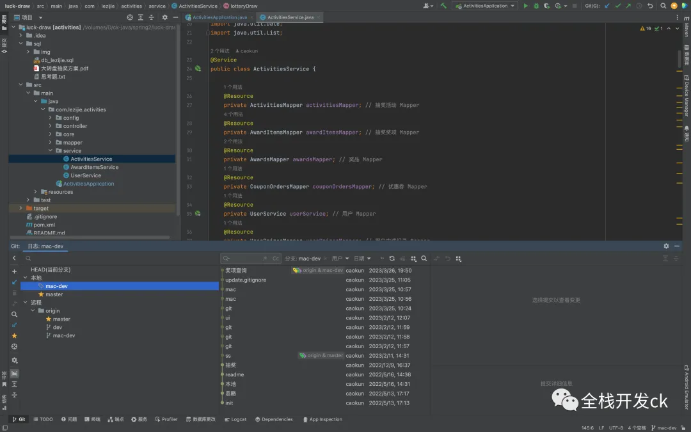The width and height of the screenshot is (691, 432).
Task: Click the hammer build project icon
Action: (x=443, y=6)
